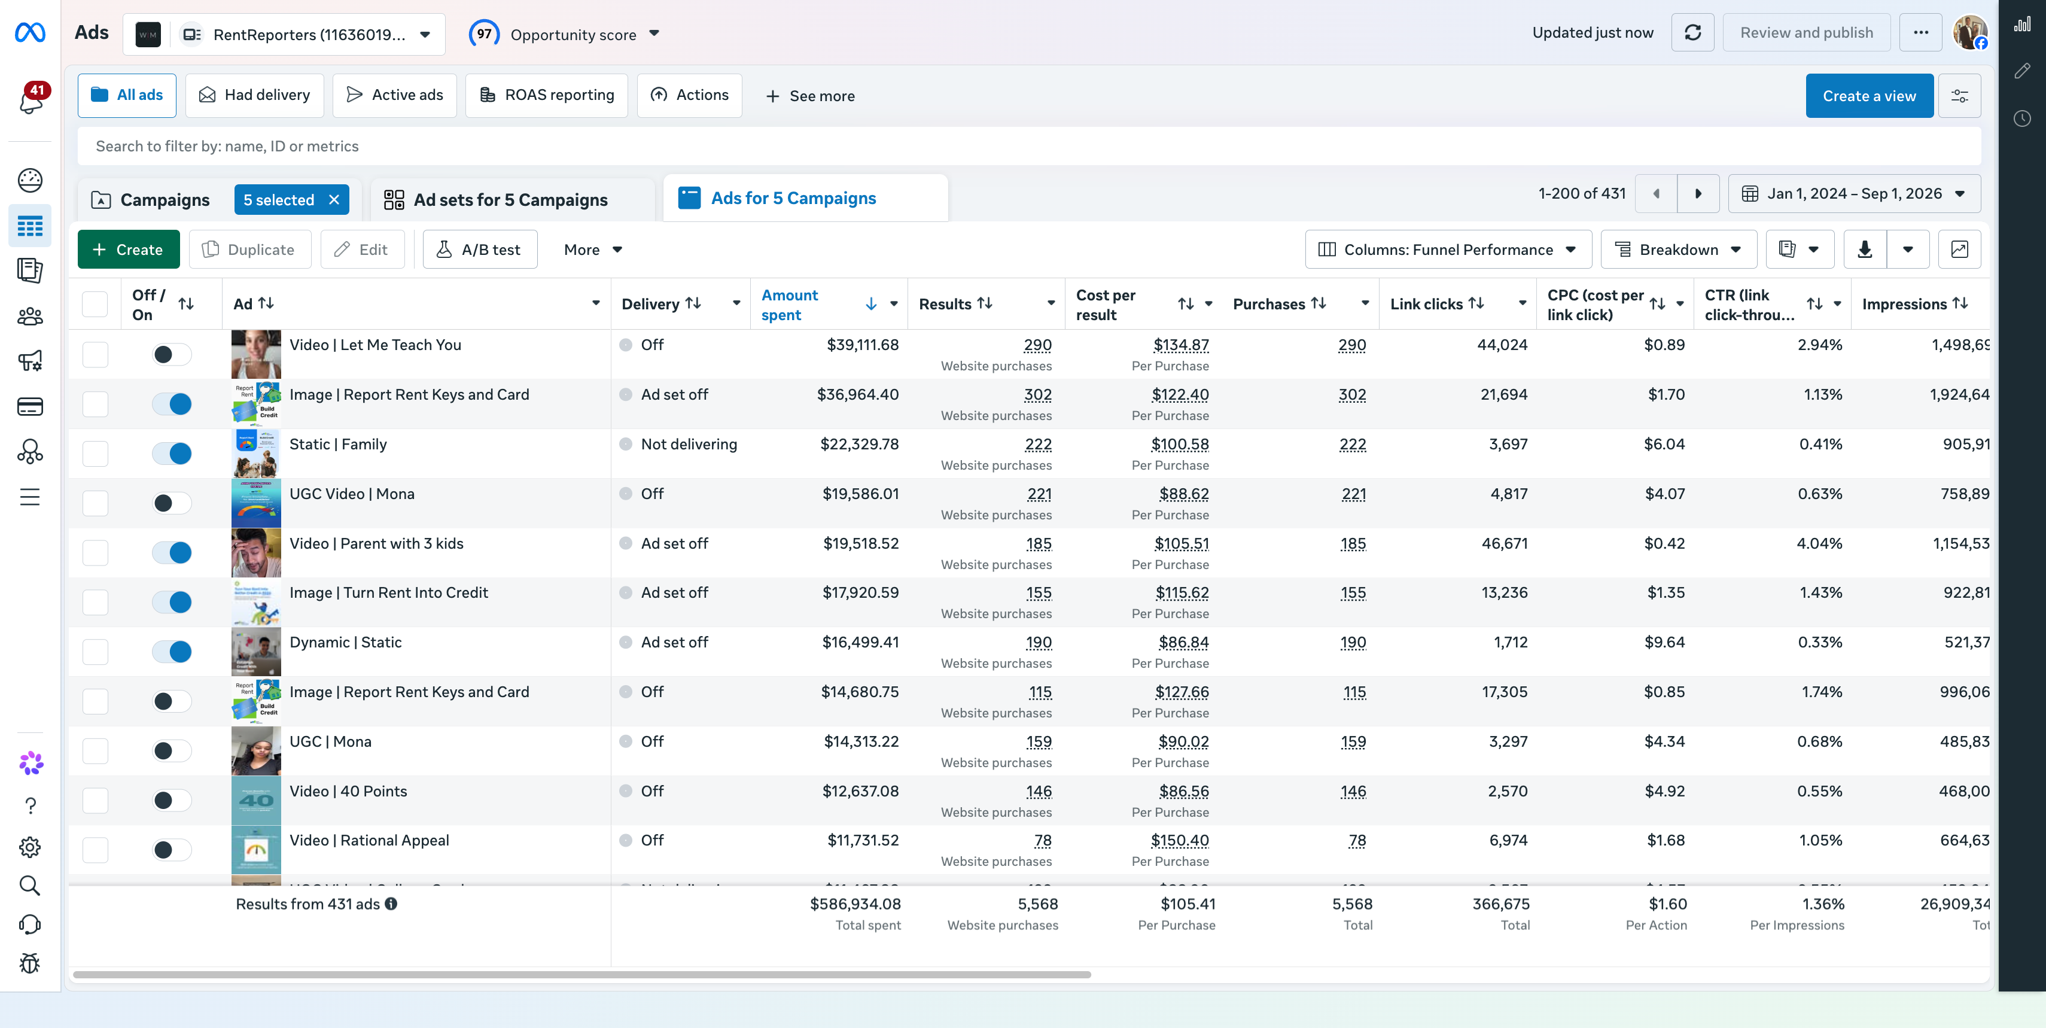This screenshot has height=1028, width=2046.
Task: Open the date range Jan 1, 2024 – Sep 1, 2026 picker
Action: [1854, 194]
